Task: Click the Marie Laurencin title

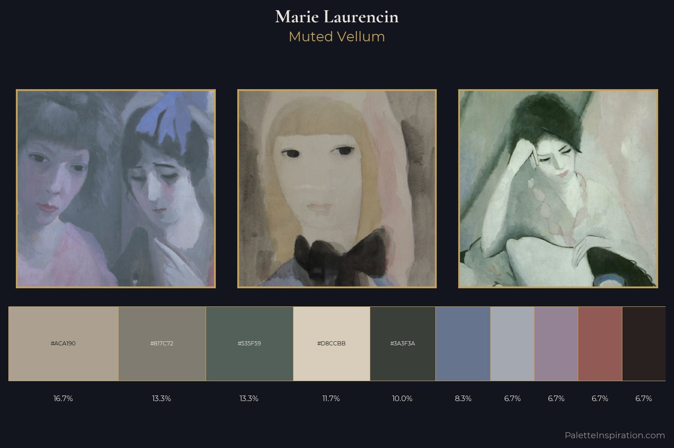Action: coord(337,17)
